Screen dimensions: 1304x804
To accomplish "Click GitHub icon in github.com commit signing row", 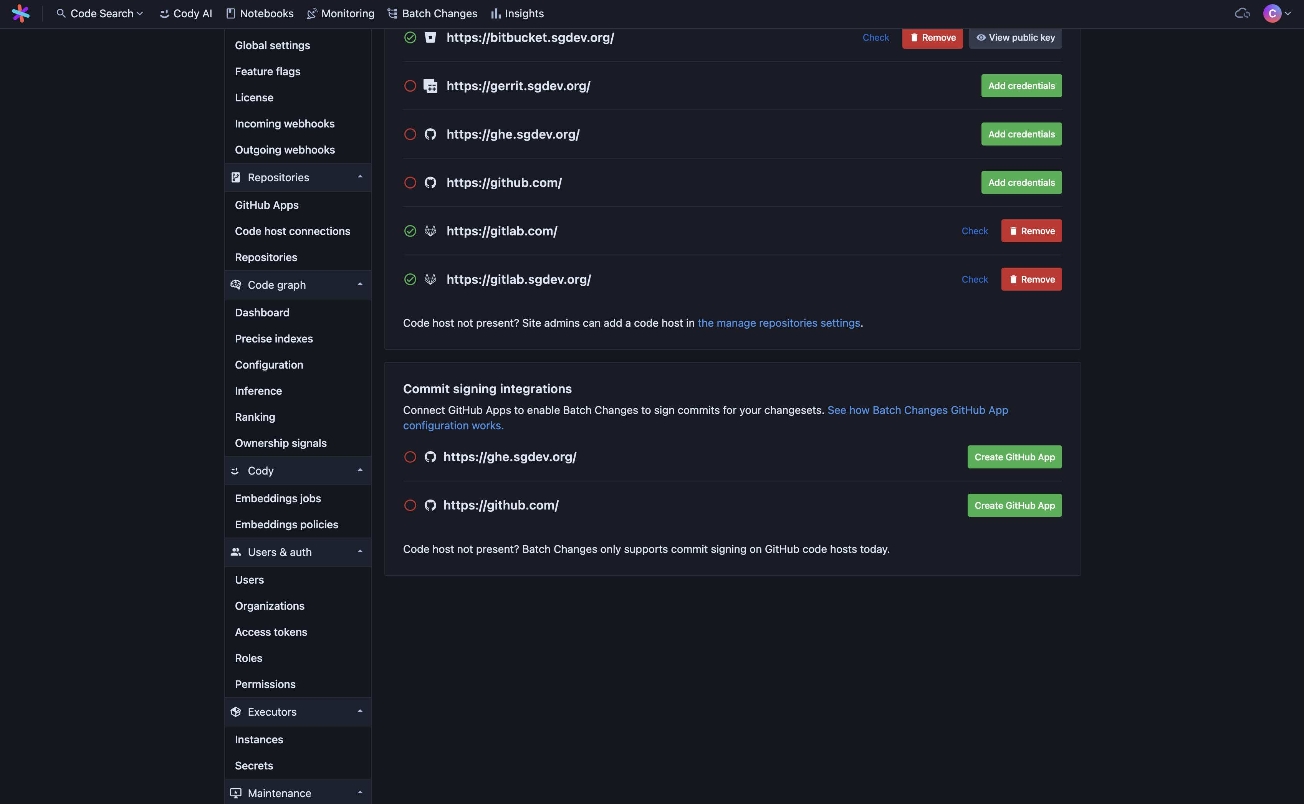I will [x=430, y=505].
